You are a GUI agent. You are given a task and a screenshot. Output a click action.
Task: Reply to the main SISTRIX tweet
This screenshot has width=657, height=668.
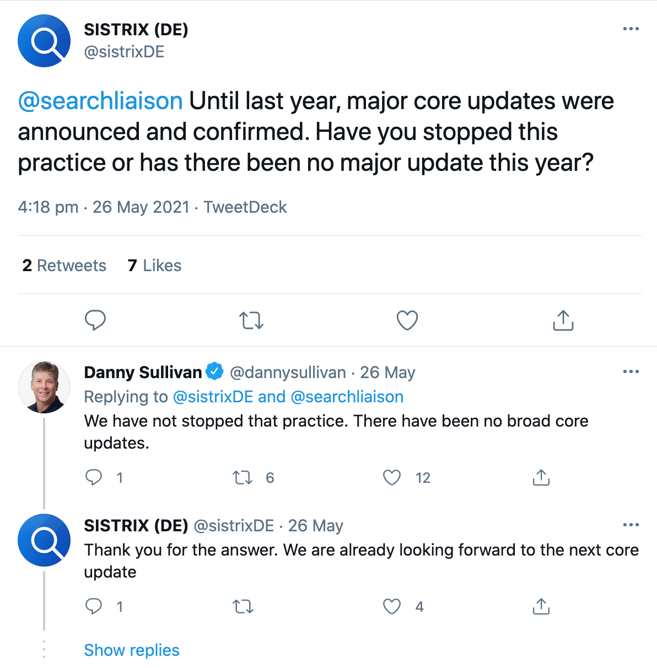point(95,320)
